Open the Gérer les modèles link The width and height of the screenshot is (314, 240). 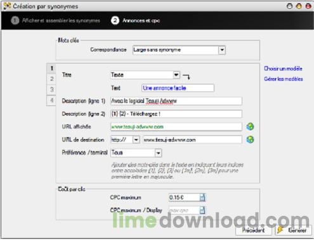click(x=284, y=79)
